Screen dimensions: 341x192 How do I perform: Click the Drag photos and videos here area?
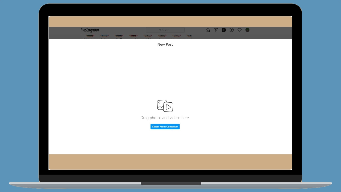point(165,118)
